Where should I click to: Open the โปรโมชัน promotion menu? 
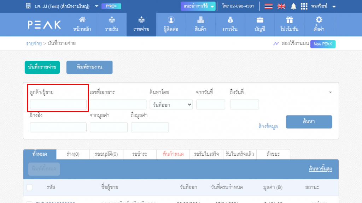point(289,24)
